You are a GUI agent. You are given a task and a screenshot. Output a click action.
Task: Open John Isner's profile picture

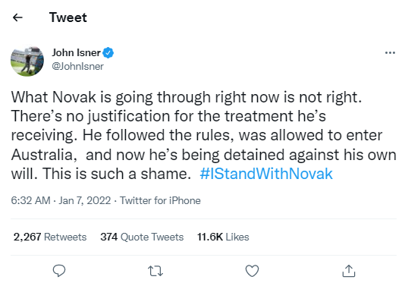[27, 61]
